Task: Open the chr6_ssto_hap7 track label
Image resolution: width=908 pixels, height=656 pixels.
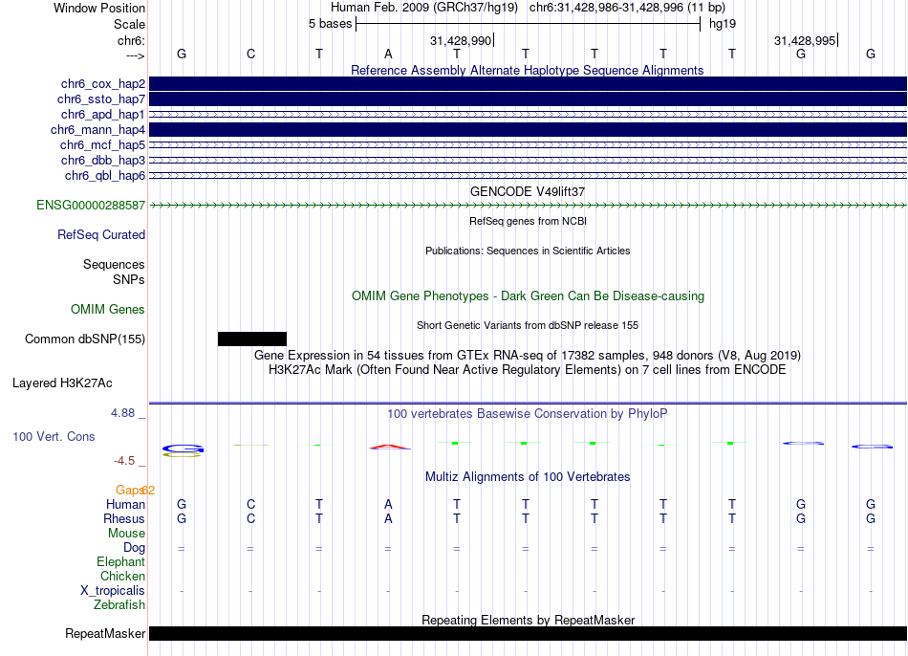Action: point(100,99)
